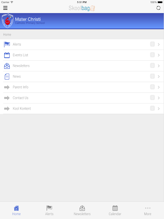The image size is (164, 219).
Task: Select the Alerts flag icon in list
Action: 7,44
